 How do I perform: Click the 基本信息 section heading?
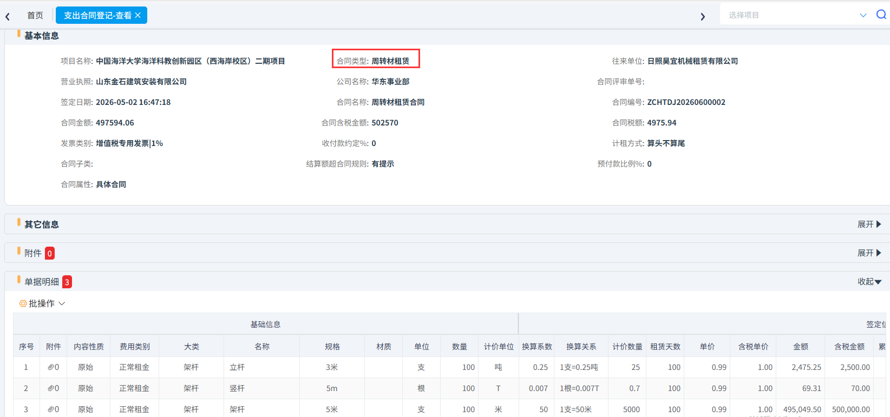pyautogui.click(x=42, y=36)
